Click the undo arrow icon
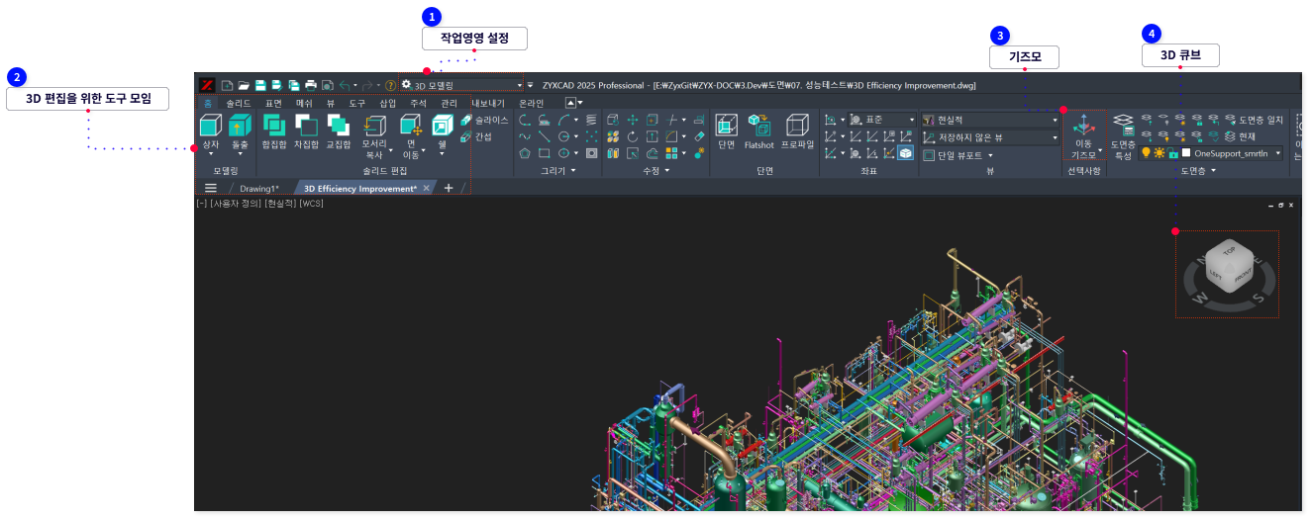 344,86
